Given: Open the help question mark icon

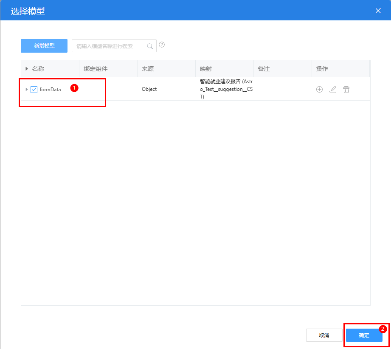Looking at the screenshot, I should coord(162,45).
